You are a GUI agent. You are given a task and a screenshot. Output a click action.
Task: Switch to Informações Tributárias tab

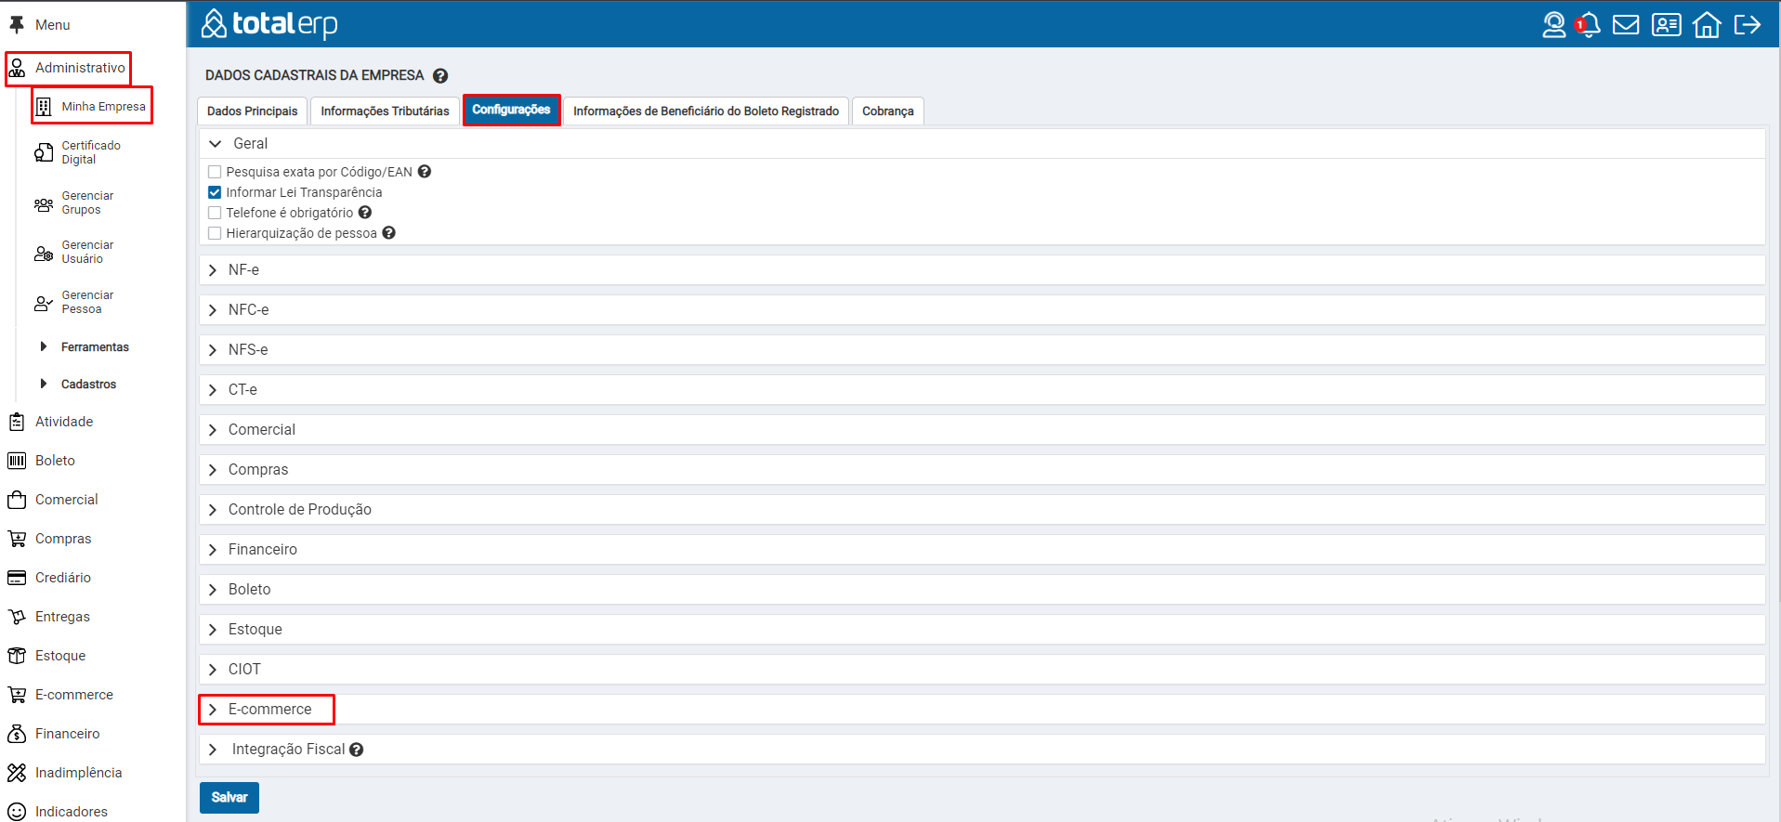tap(385, 111)
